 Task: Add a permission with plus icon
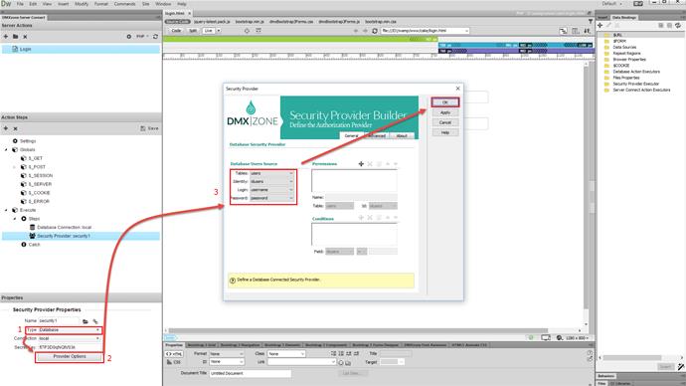(x=361, y=164)
